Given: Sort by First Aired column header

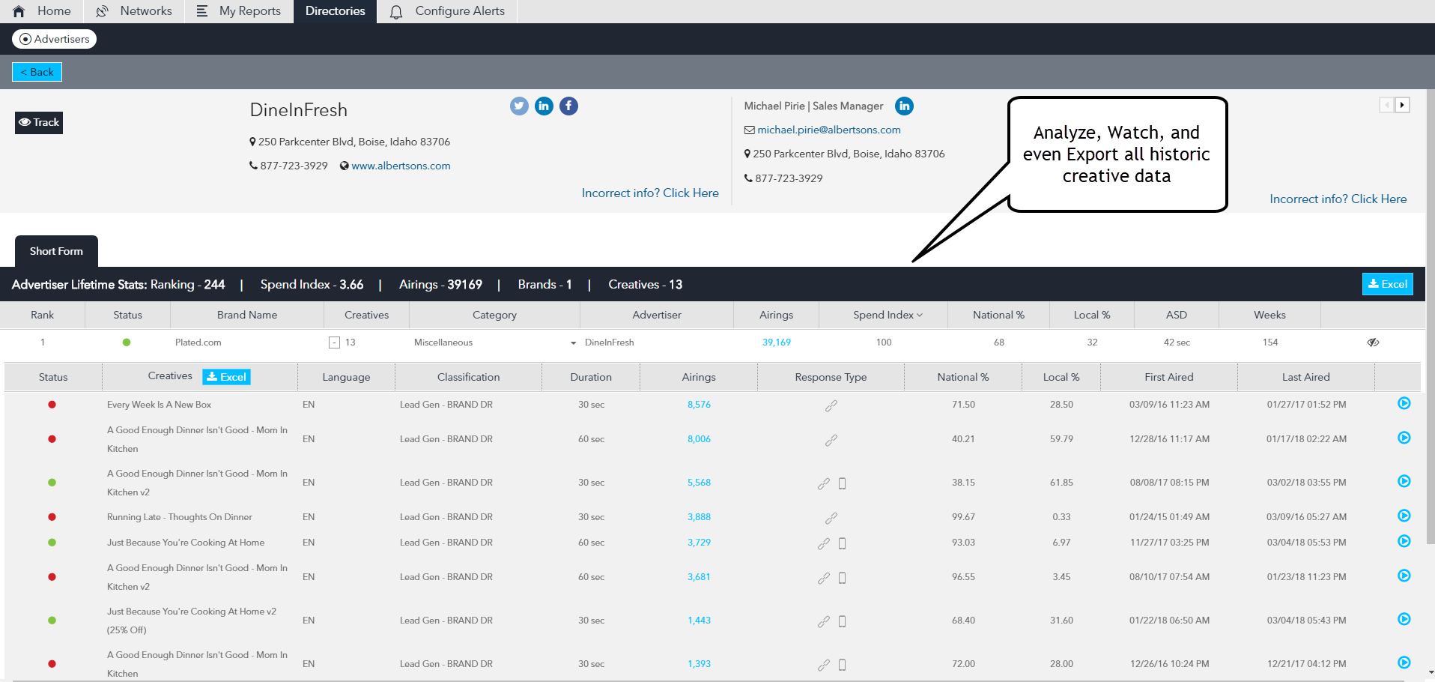Looking at the screenshot, I should click(x=1168, y=377).
